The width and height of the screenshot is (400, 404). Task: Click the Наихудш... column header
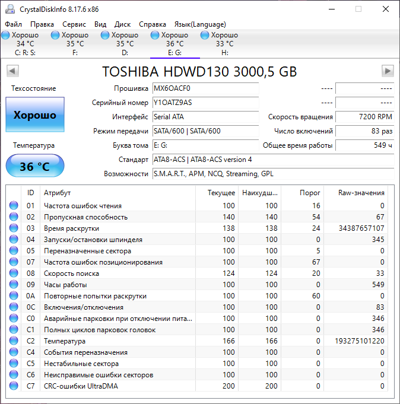[259, 193]
